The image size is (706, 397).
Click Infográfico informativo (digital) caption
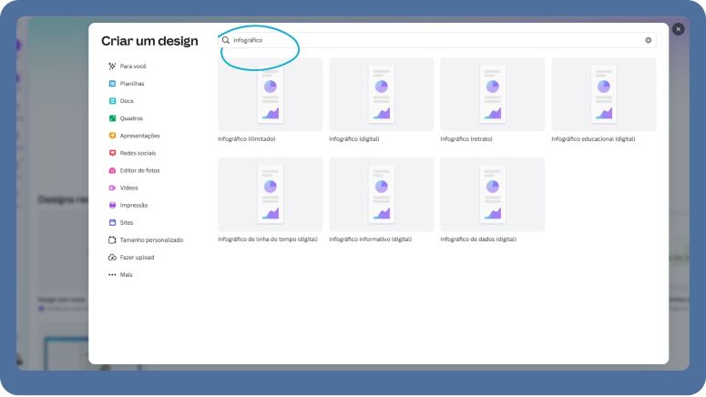(371, 239)
